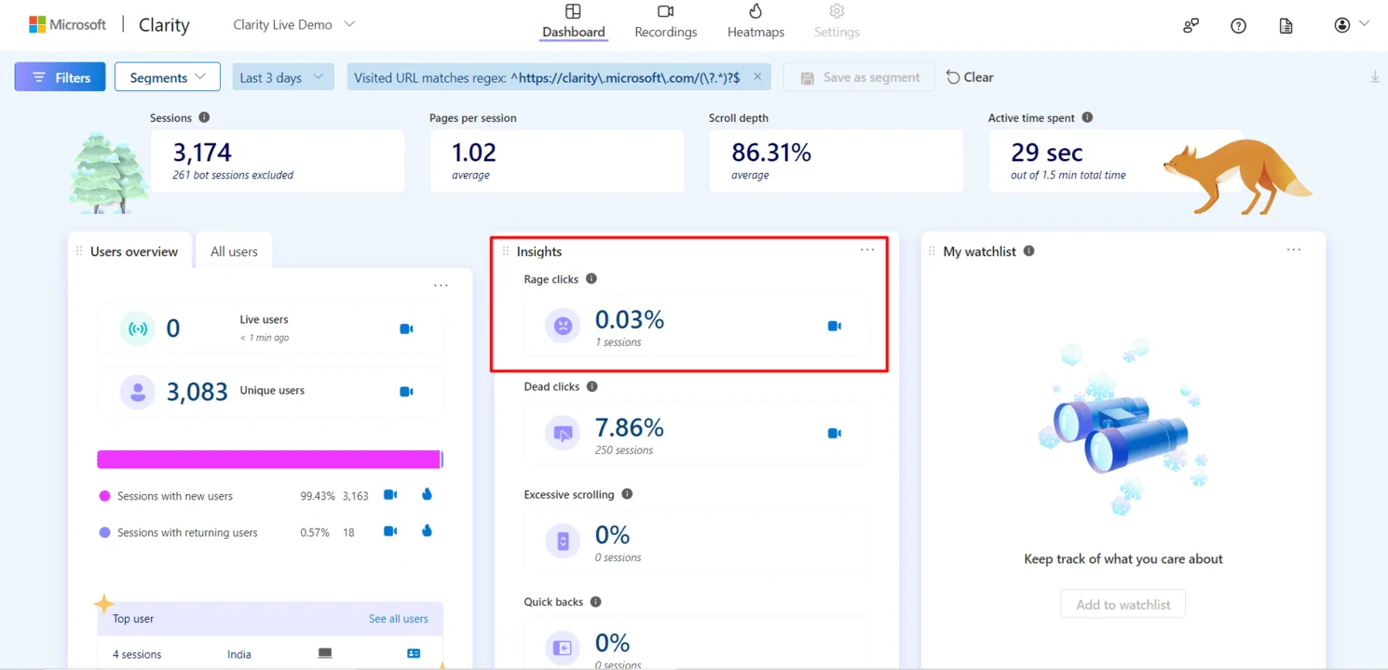Click the help question mark icon
The width and height of the screenshot is (1388, 670).
point(1238,26)
